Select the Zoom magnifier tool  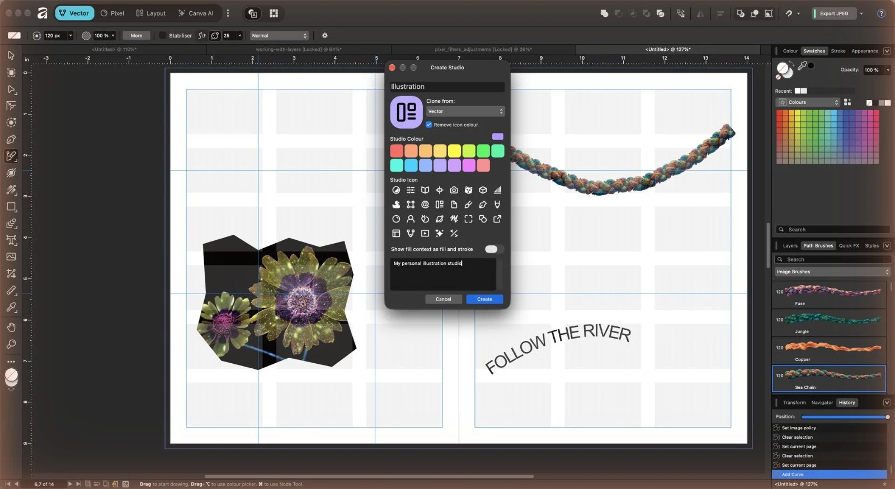(x=11, y=344)
